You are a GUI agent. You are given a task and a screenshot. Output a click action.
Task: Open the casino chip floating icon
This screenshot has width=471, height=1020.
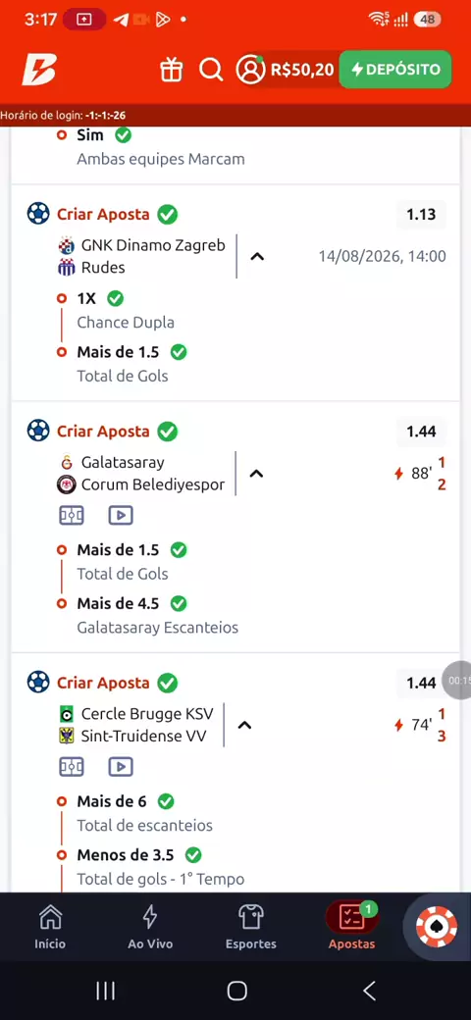tap(437, 926)
